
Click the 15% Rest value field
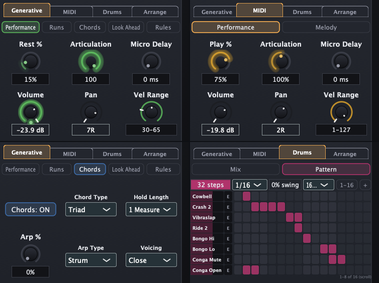point(31,79)
